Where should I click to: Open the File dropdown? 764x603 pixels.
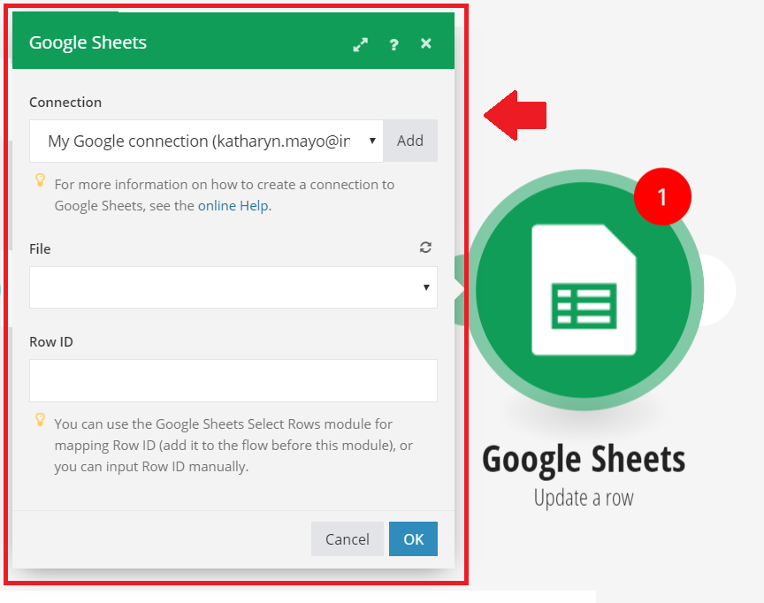pos(233,287)
